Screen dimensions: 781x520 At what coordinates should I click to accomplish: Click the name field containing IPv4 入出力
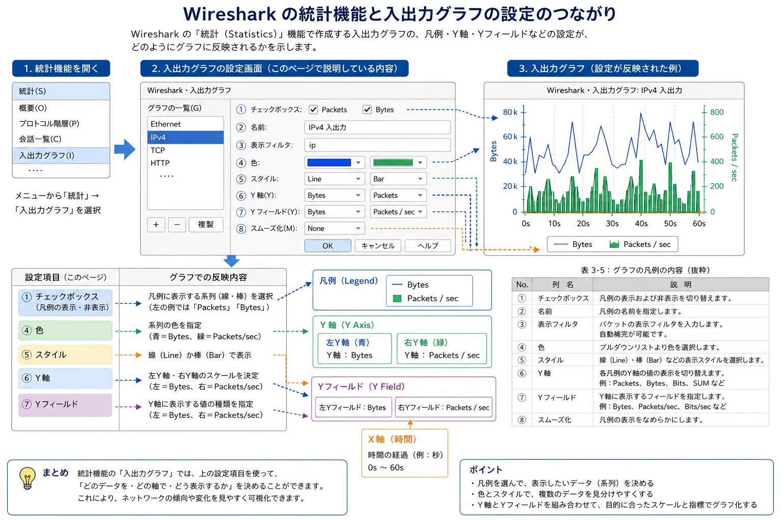pyautogui.click(x=377, y=127)
